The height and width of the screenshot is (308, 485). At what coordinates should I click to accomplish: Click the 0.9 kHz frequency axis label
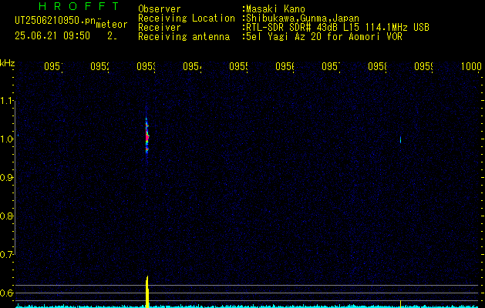(8, 178)
